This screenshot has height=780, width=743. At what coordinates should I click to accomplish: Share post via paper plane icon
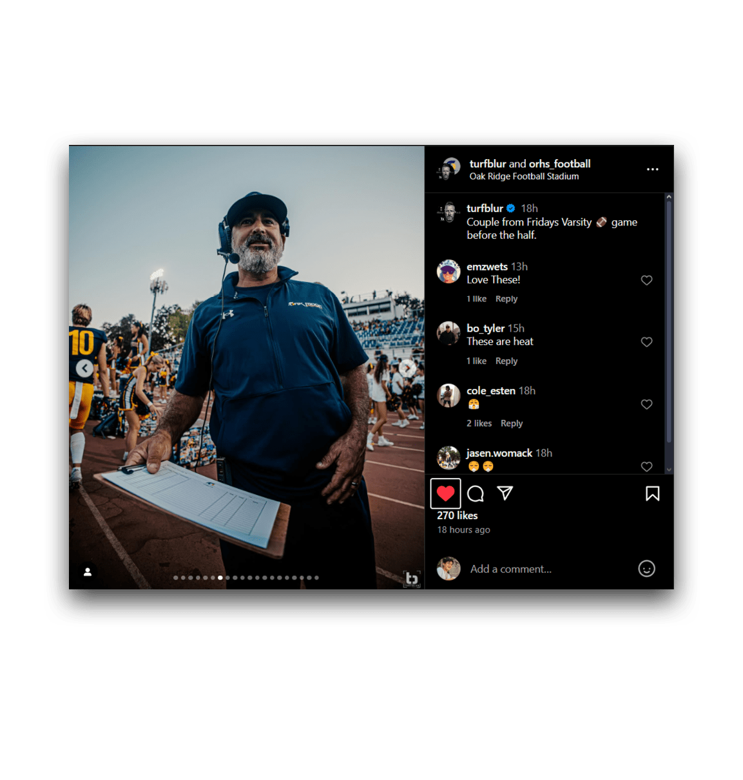click(x=505, y=493)
